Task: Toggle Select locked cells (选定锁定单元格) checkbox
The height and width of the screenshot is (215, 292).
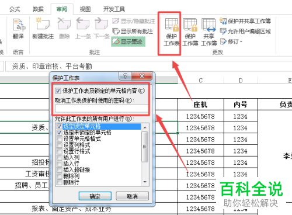Action: [x=60, y=126]
